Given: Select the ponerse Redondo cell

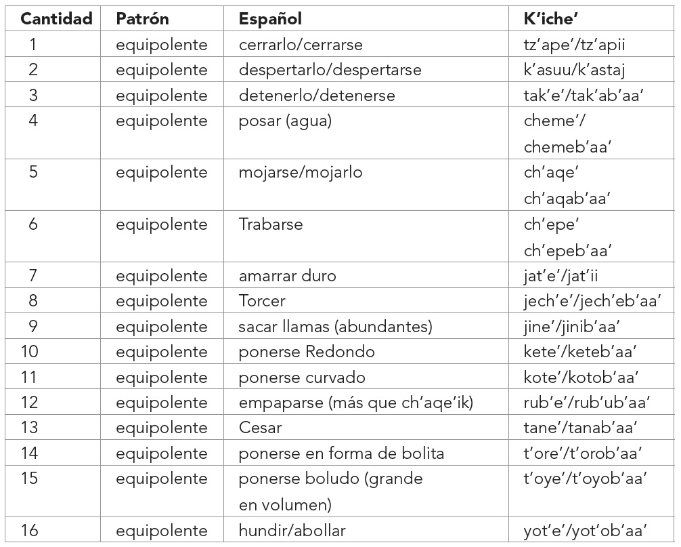Looking at the screenshot, I should (306, 352).
